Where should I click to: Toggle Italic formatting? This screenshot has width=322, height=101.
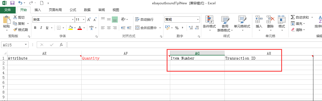[x=41, y=28]
